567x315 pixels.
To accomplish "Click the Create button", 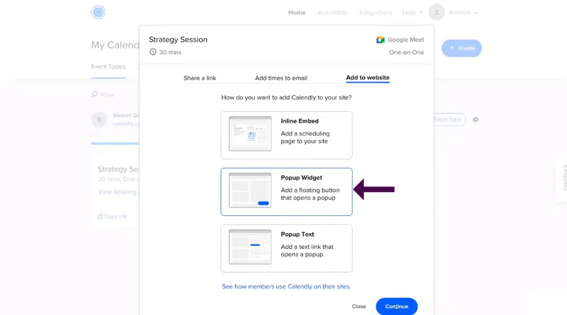I will [x=462, y=48].
